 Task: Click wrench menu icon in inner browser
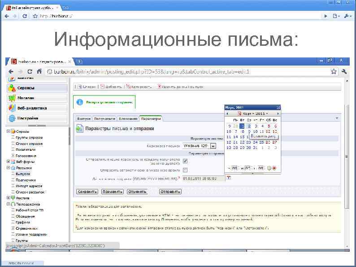pos(344,72)
